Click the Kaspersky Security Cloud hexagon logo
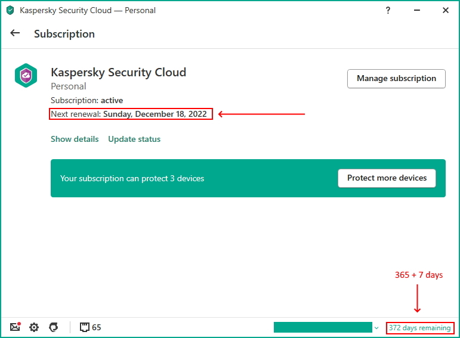The image size is (460, 338). 26,76
